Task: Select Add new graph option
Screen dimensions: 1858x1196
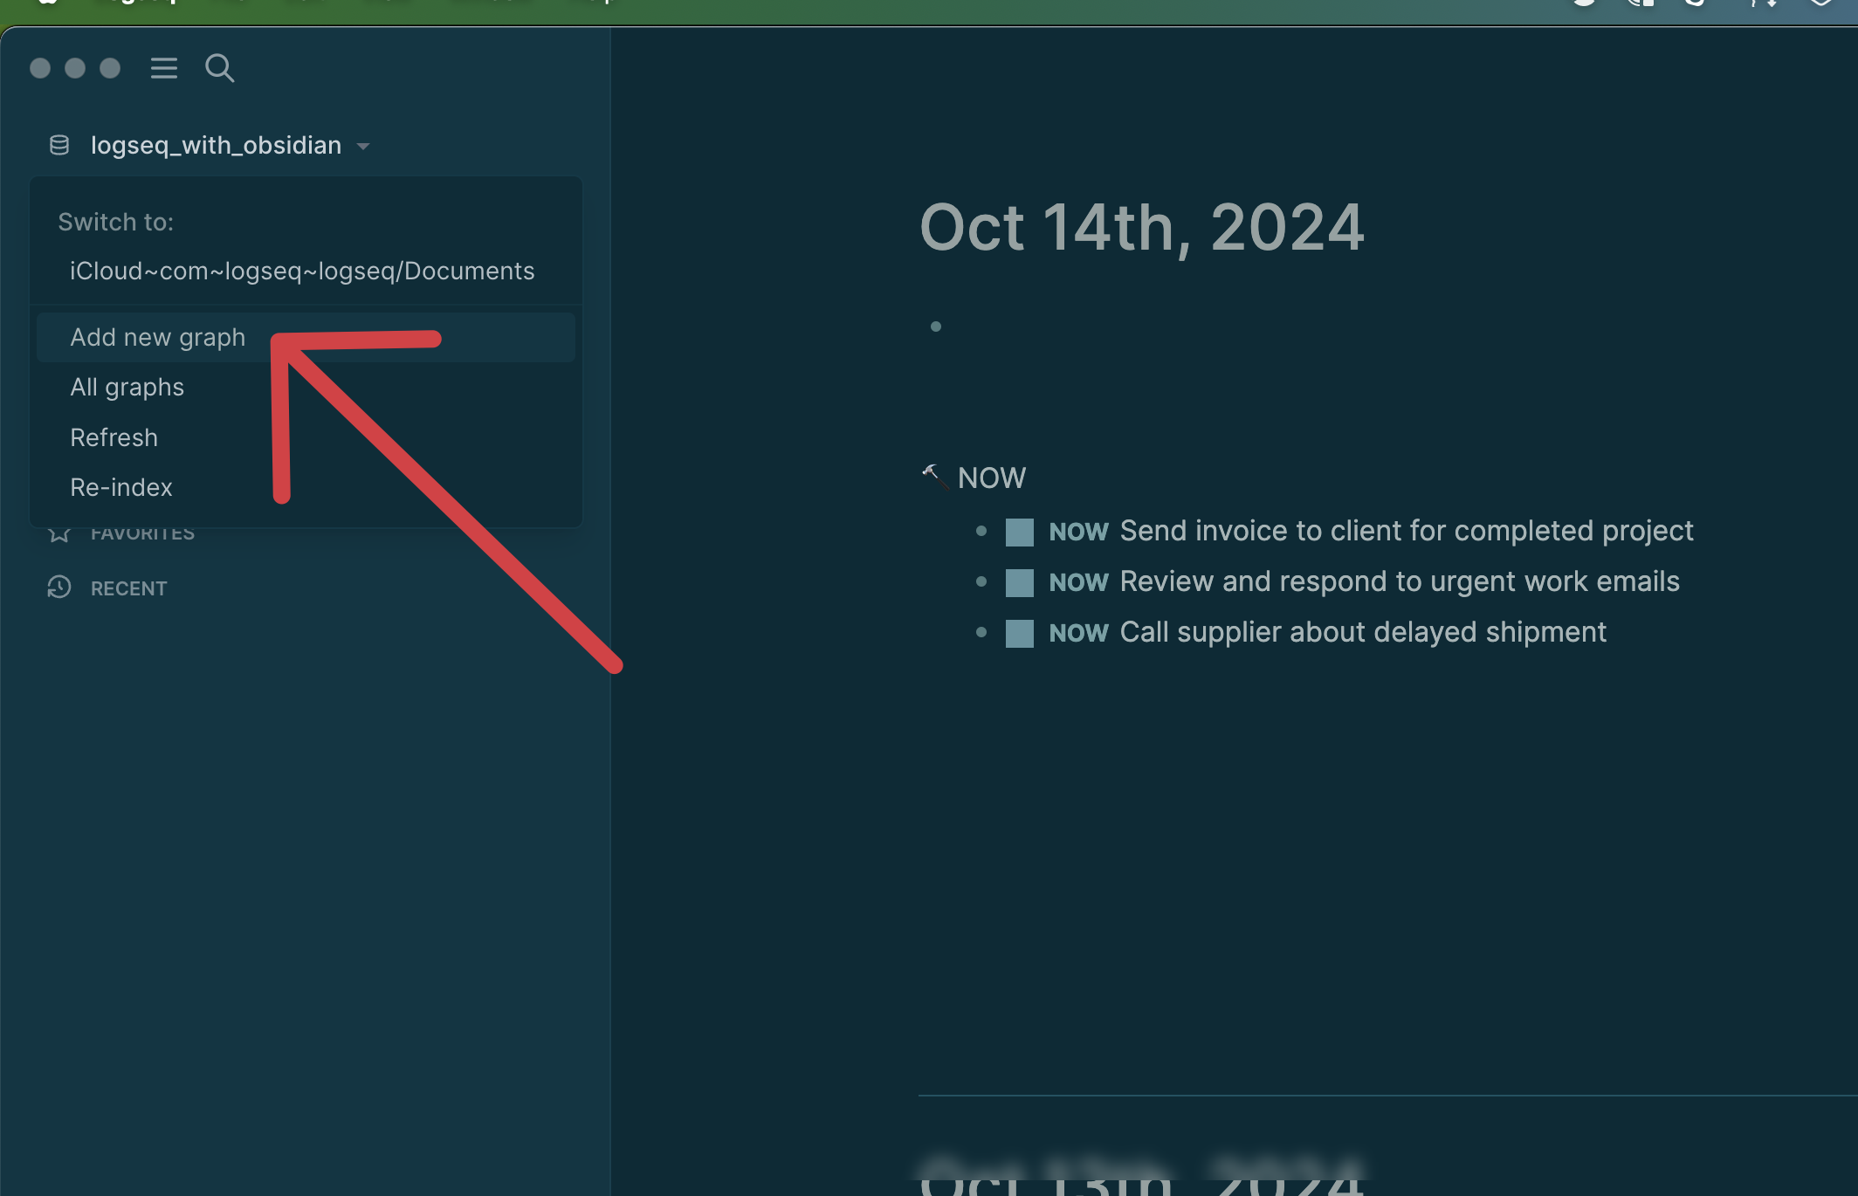Action: click(x=157, y=337)
